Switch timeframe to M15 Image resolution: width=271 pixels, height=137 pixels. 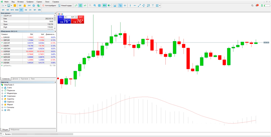(x=12, y=10)
